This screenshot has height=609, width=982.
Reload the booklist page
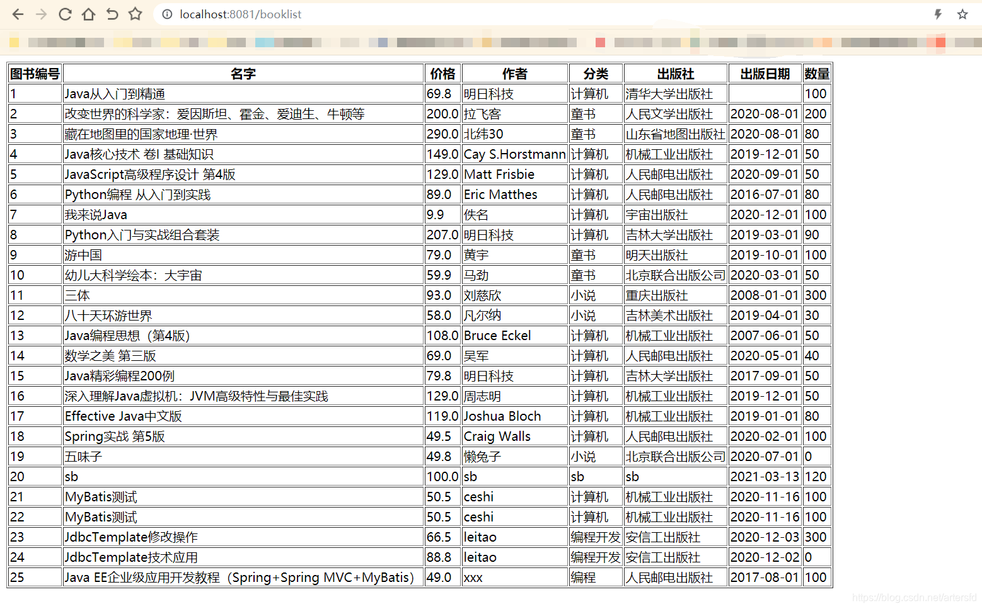tap(65, 14)
